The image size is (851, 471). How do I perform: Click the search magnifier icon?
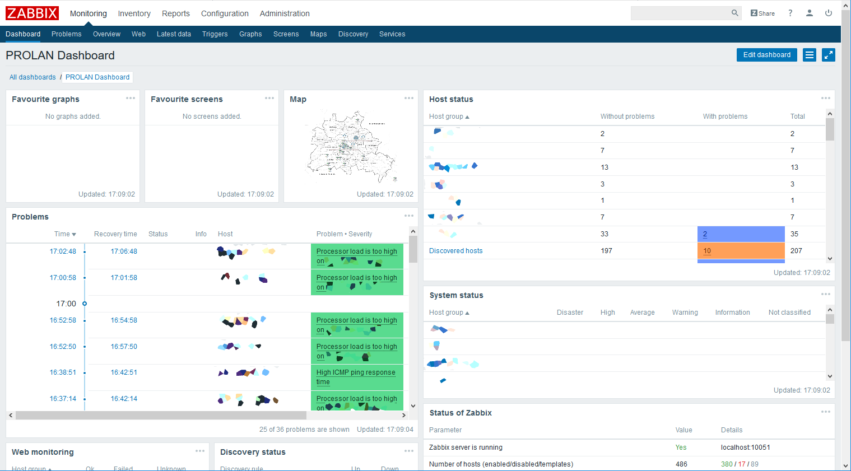pos(734,13)
